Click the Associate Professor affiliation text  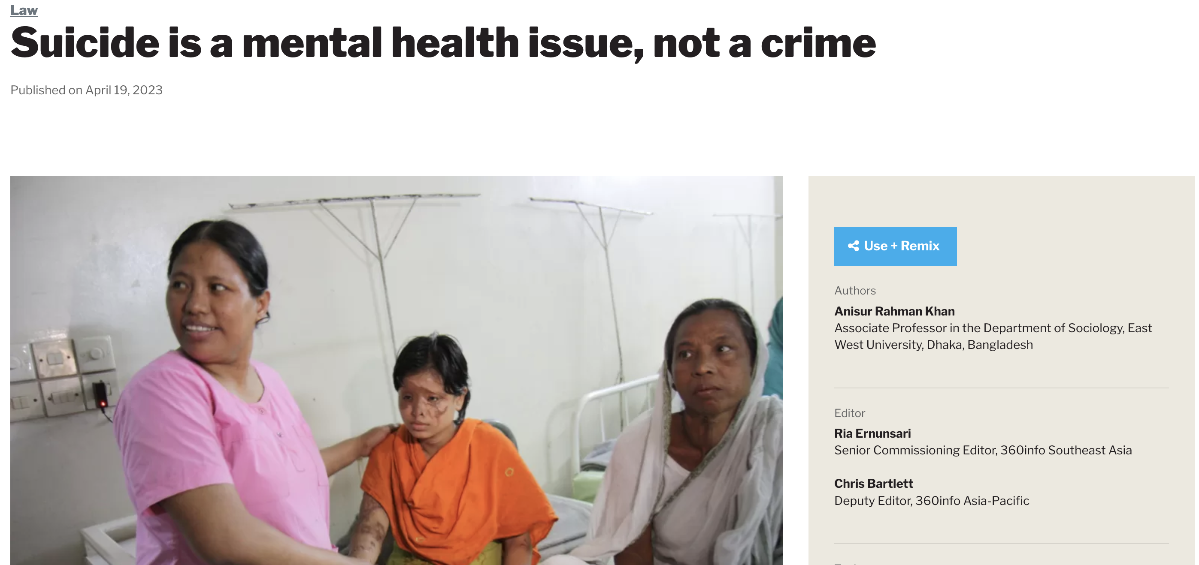coord(993,336)
